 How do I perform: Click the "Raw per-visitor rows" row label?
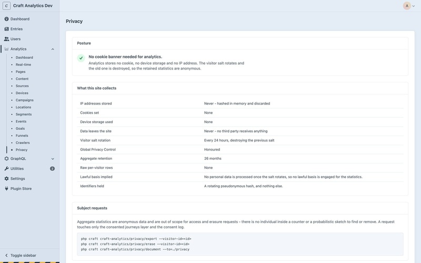(96, 168)
